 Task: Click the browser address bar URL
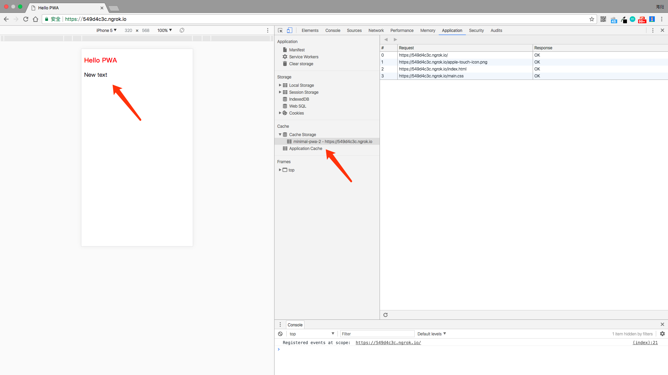(x=96, y=19)
